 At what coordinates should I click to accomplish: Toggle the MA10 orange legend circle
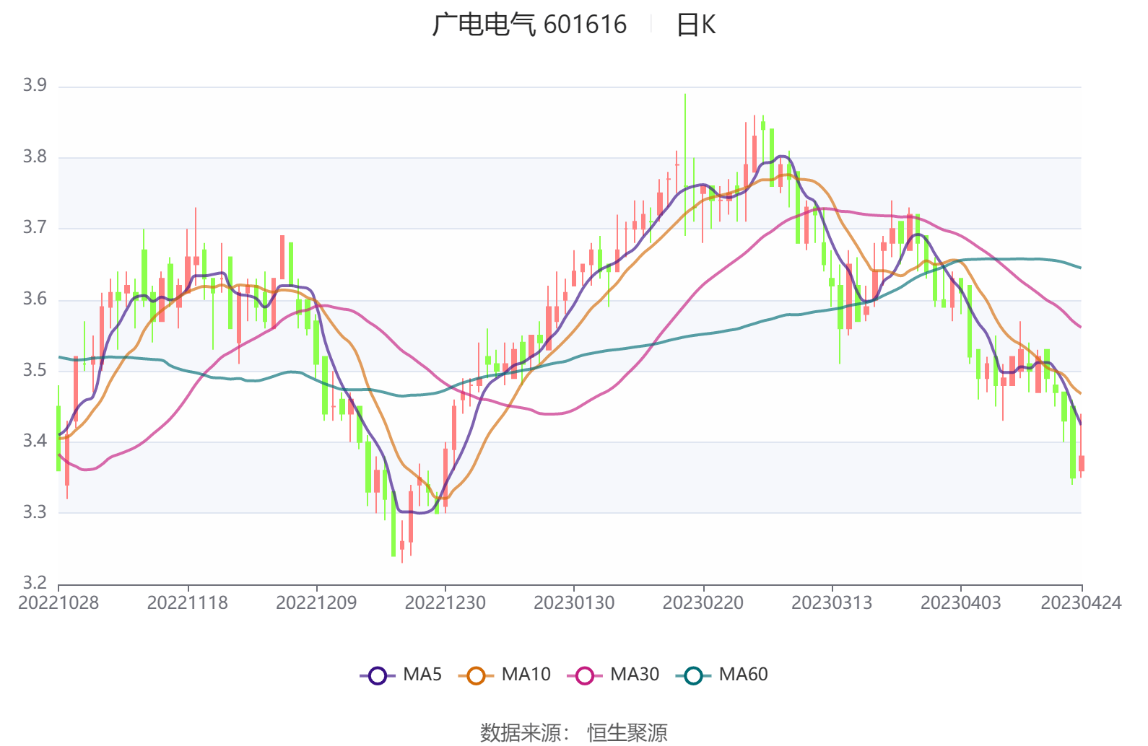[476, 675]
